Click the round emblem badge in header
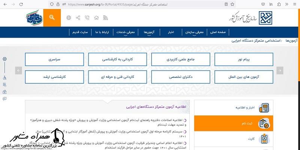Screen dimensions: 300x150 pos(34,18)
